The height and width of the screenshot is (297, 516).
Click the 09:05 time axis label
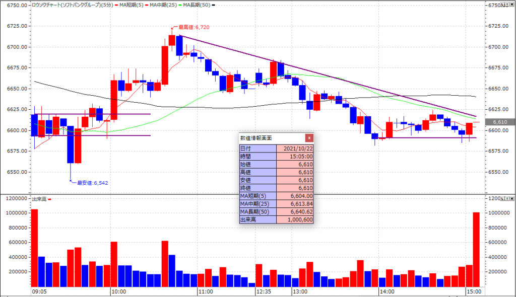coord(39,292)
